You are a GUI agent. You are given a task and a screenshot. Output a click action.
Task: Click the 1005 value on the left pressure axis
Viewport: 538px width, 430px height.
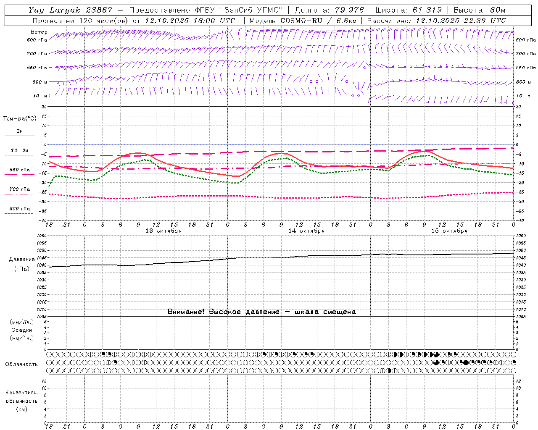41,317
